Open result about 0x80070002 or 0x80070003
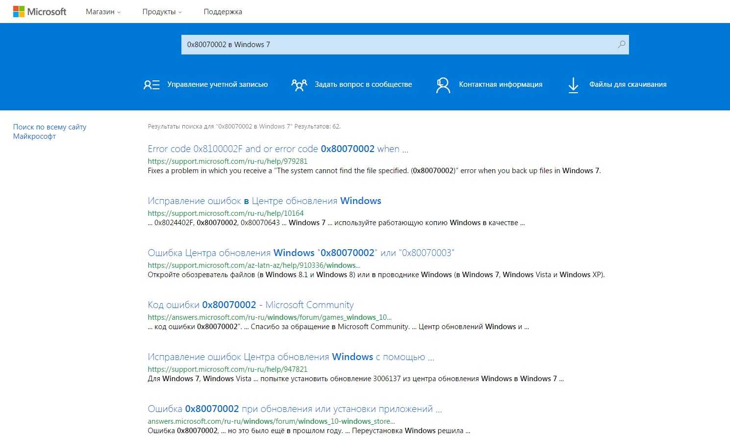The height and width of the screenshot is (440, 730). pos(301,253)
